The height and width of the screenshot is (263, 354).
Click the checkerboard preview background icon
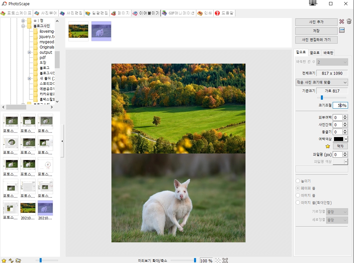(x=218, y=260)
